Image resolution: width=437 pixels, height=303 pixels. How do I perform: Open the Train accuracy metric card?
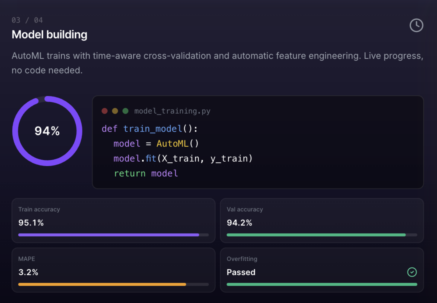113,220
